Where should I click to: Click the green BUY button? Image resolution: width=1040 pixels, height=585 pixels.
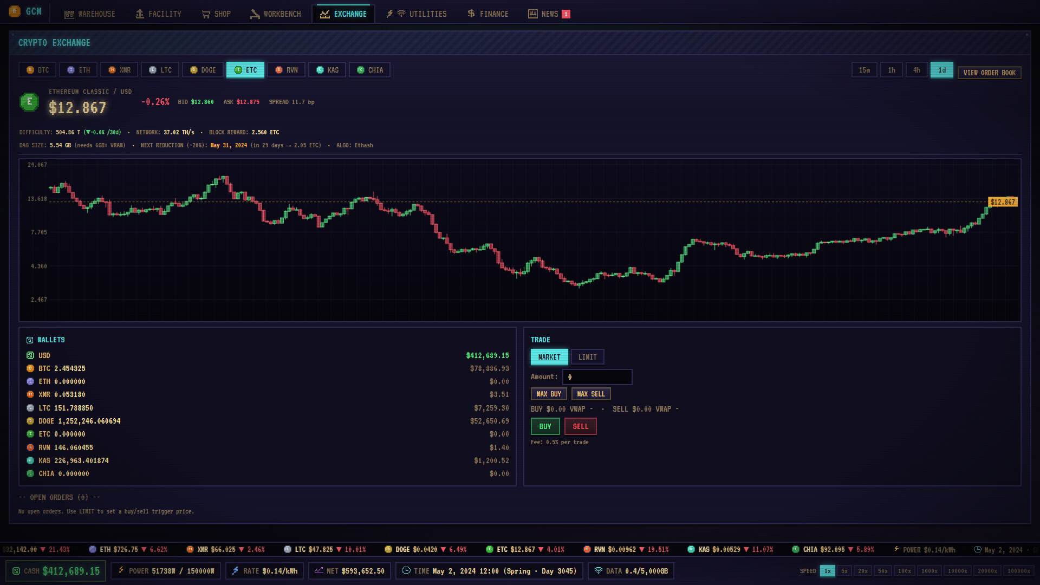545,427
